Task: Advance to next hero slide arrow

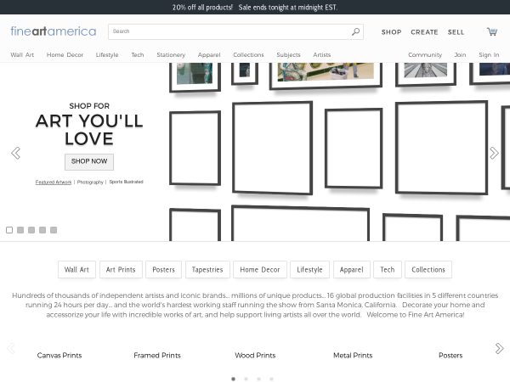Action: coord(494,153)
